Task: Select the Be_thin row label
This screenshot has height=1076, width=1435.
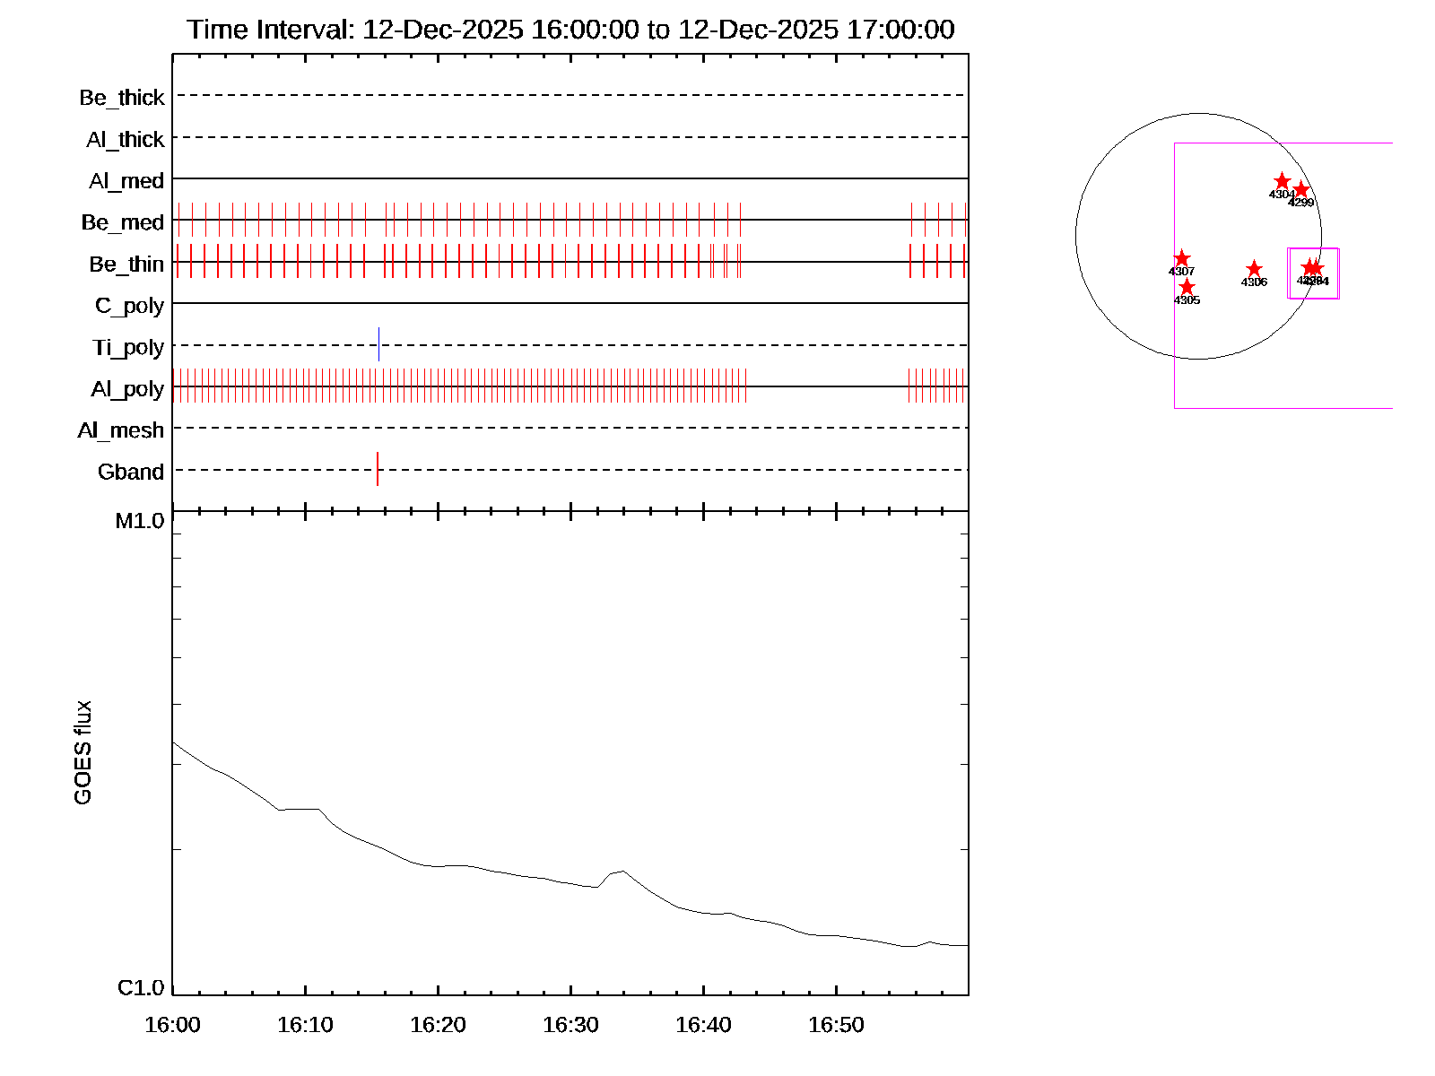Action: click(x=126, y=265)
